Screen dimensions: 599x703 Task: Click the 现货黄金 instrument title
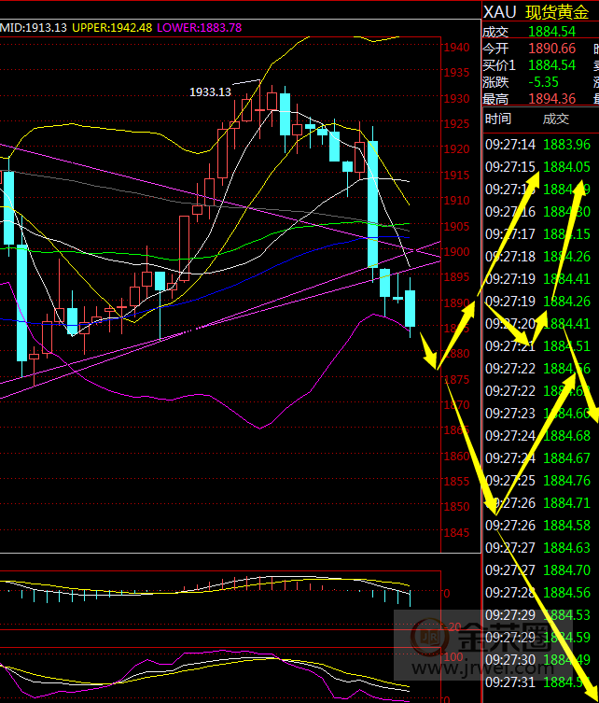coord(559,11)
